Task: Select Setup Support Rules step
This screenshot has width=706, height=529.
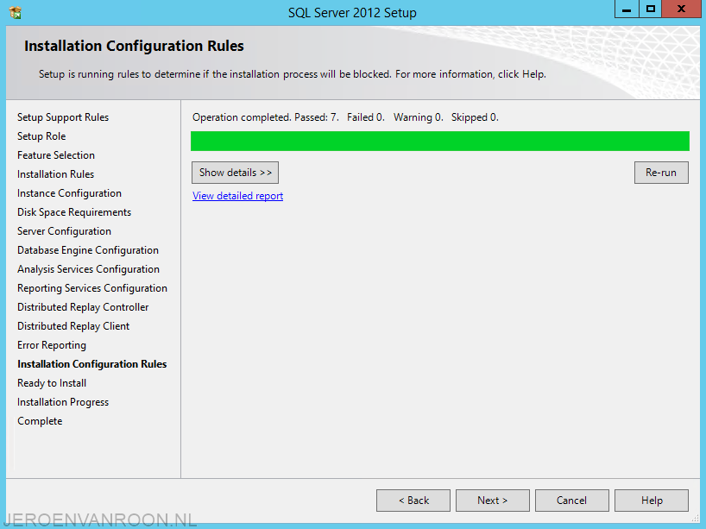Action: click(63, 117)
